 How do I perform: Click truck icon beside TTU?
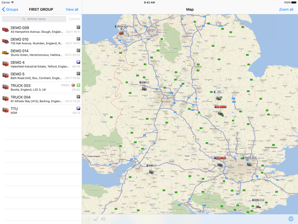pyautogui.click(x=5, y=110)
